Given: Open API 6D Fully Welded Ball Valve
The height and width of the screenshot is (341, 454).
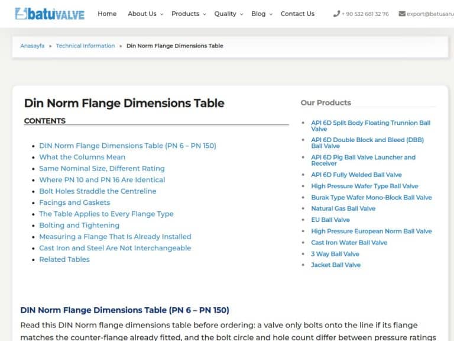Looking at the screenshot, I should 356,175.
